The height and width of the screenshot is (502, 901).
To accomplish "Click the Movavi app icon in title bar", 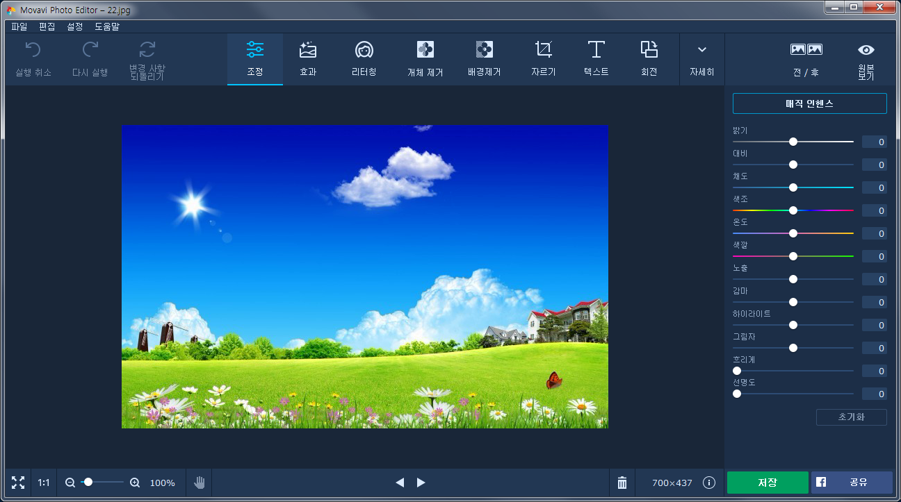I will 10,10.
